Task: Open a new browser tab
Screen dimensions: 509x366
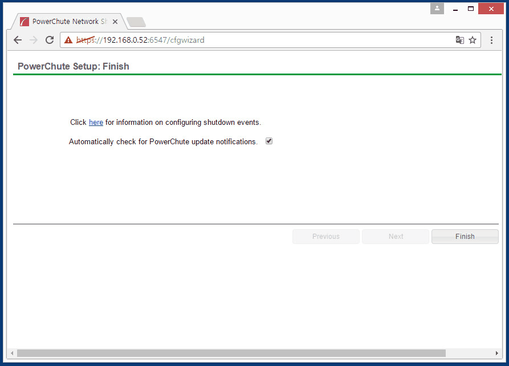Action: coord(136,22)
